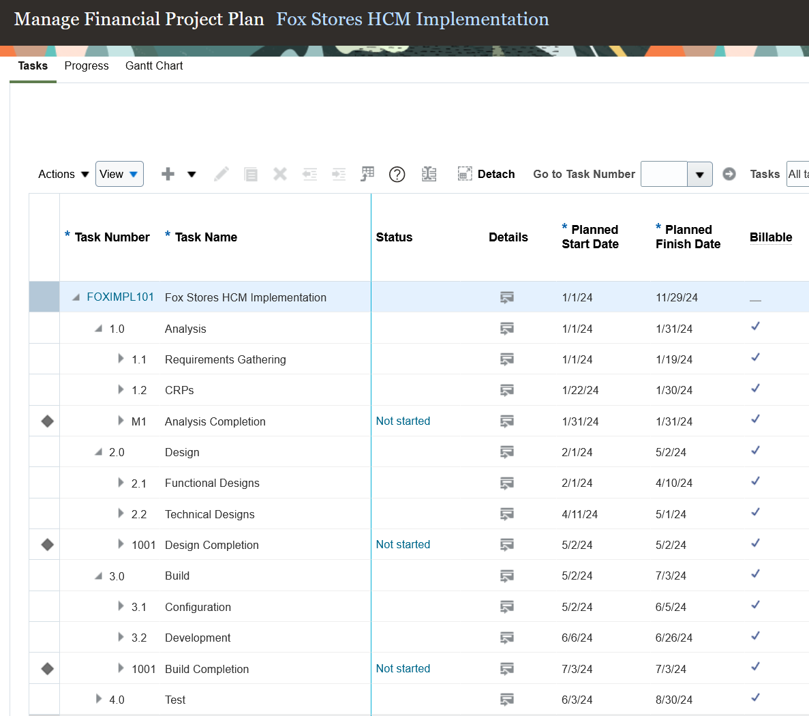Open details icon for Test row
The height and width of the screenshot is (716, 809).
point(506,700)
